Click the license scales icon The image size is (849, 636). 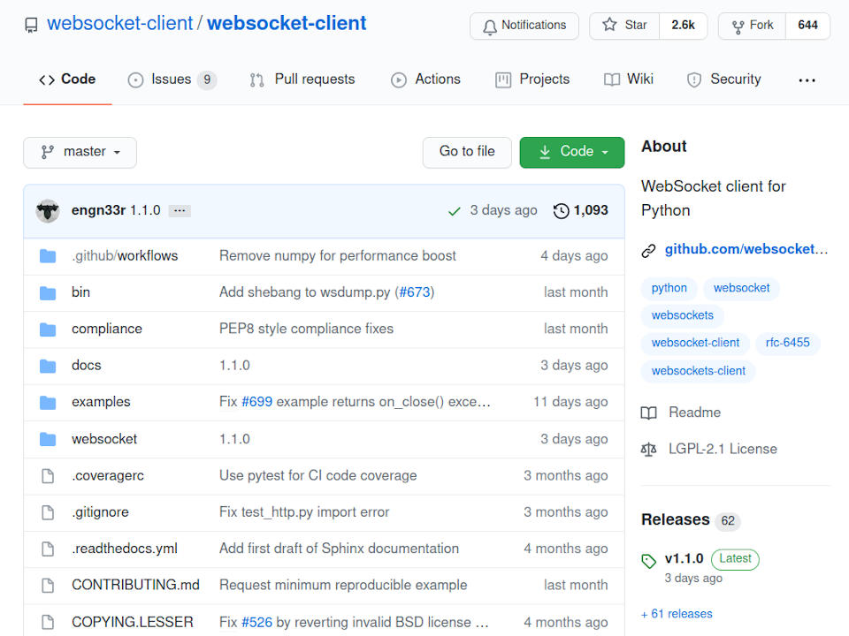pos(648,450)
